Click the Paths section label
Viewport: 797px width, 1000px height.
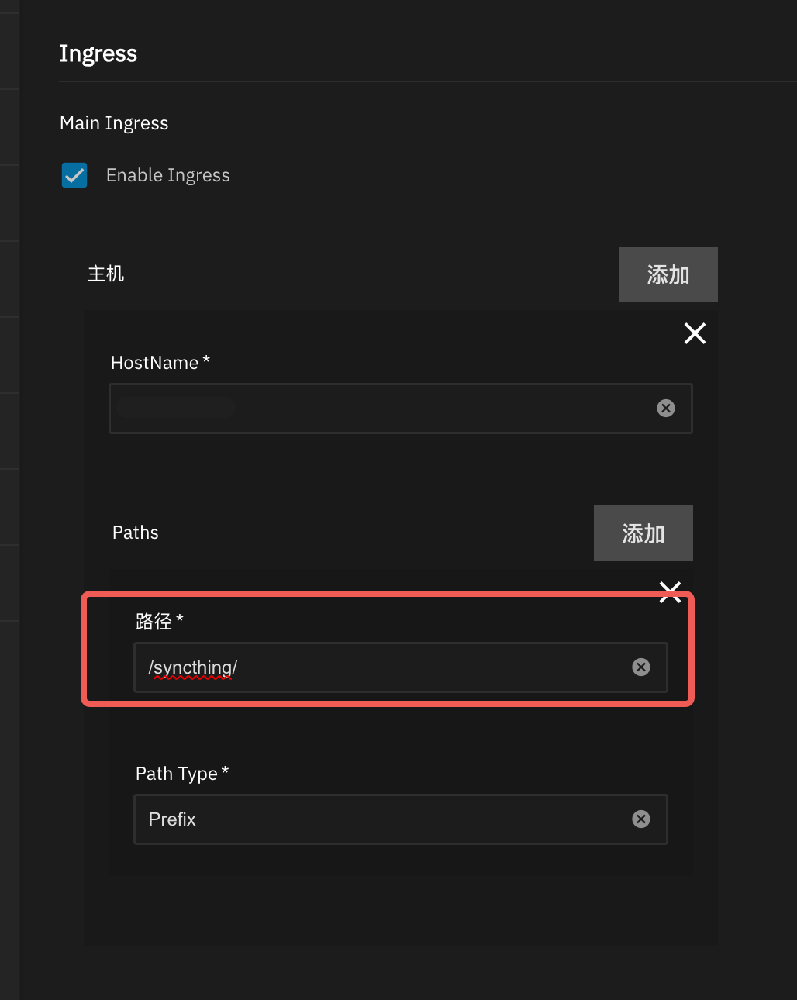(136, 533)
